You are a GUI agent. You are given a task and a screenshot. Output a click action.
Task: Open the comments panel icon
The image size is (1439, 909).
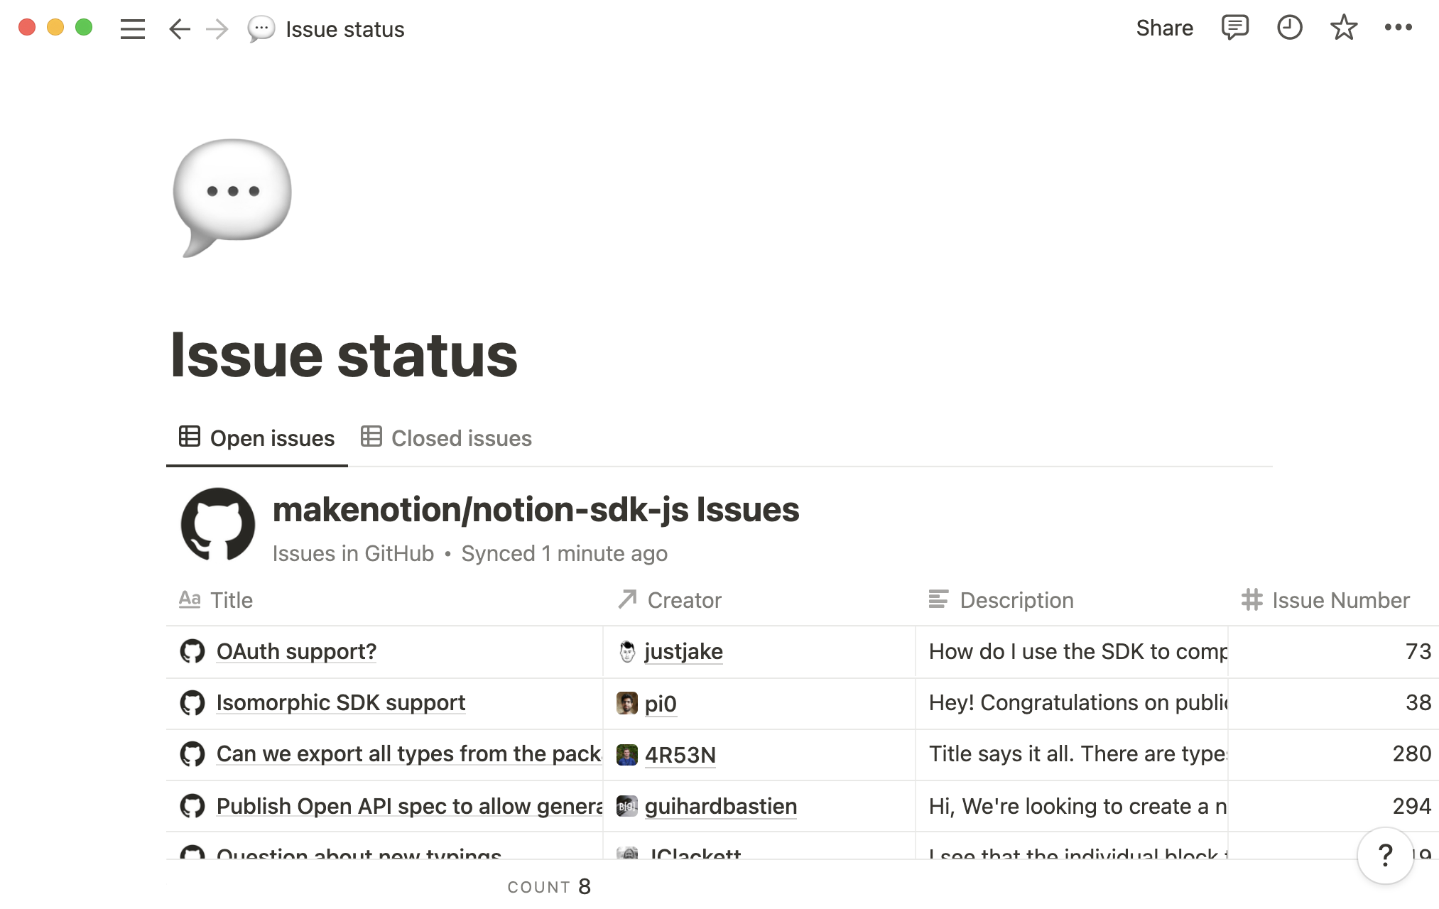pos(1234,29)
